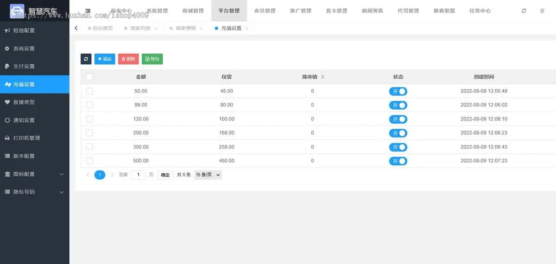
Task: Toggle status switch for 50.00 row
Action: point(398,91)
